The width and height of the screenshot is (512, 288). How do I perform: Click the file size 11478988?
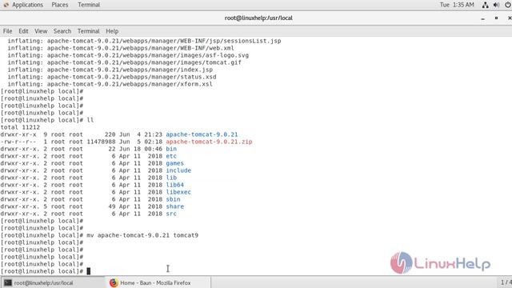pyautogui.click(x=101, y=142)
